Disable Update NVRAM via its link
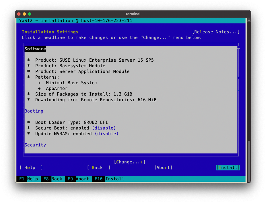The image size is (266, 203). coord(106,134)
